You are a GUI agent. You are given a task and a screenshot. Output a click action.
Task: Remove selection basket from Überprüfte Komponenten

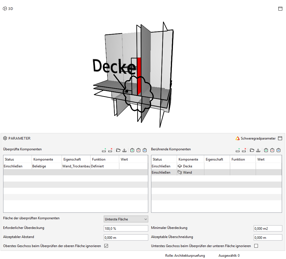138,150
